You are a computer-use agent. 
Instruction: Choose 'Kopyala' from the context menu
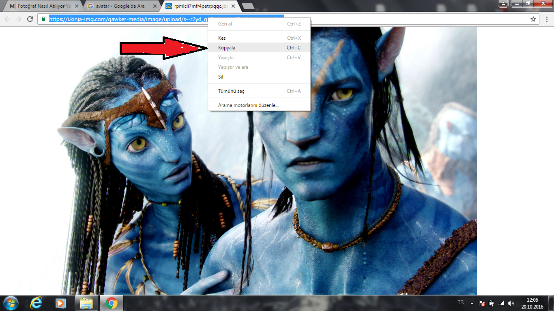(x=259, y=48)
